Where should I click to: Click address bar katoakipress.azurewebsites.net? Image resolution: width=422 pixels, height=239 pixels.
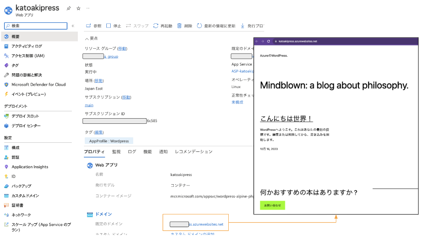pyautogui.click(x=297, y=41)
